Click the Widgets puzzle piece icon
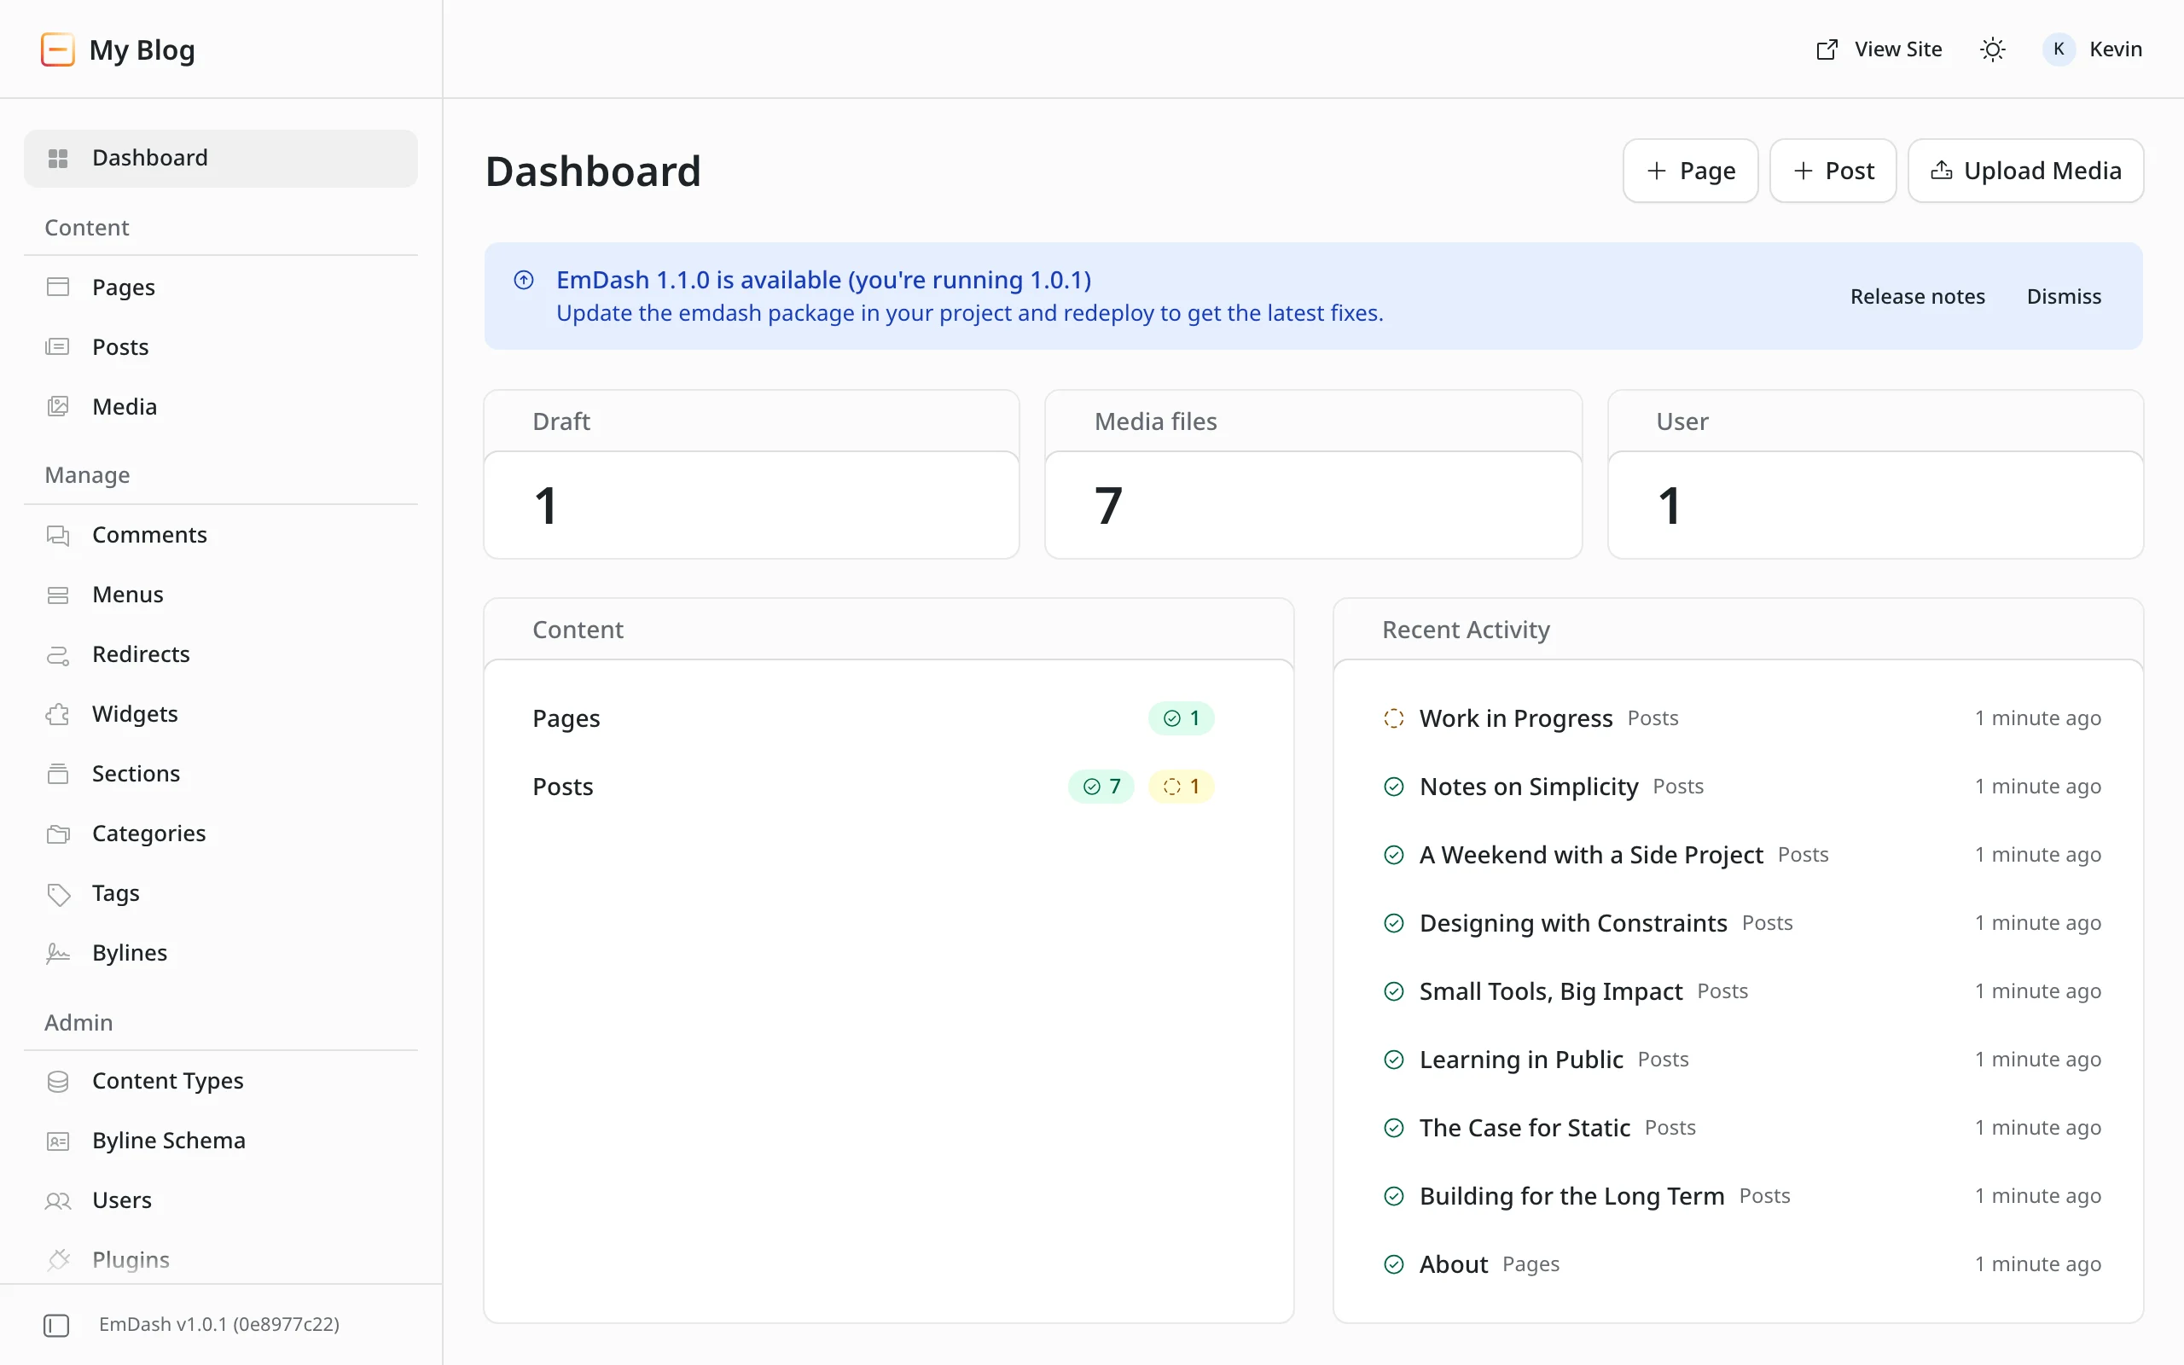This screenshot has width=2184, height=1365. click(58, 714)
